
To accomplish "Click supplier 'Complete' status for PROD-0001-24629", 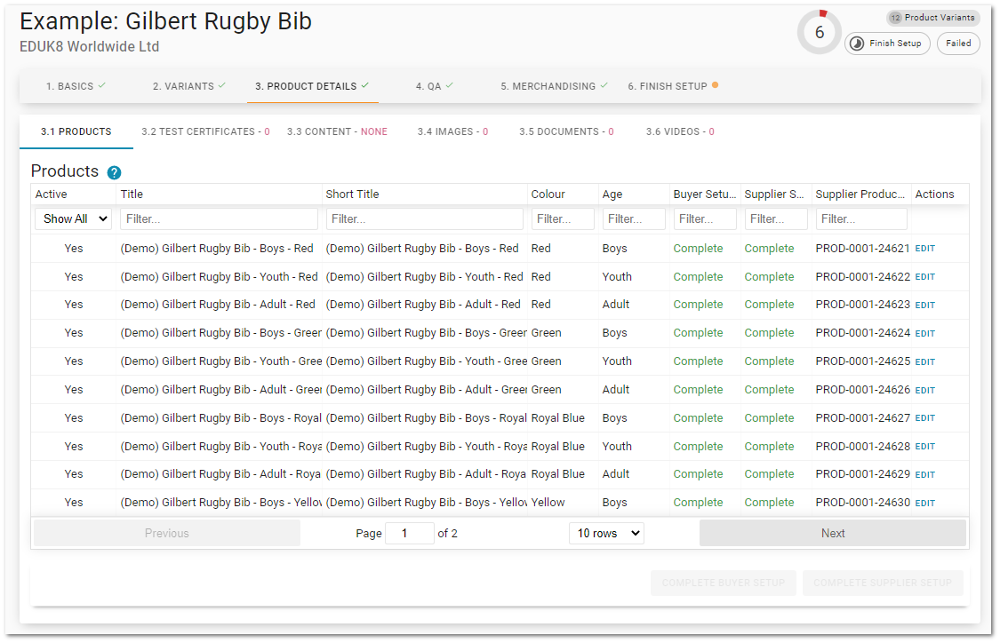I will click(x=769, y=474).
